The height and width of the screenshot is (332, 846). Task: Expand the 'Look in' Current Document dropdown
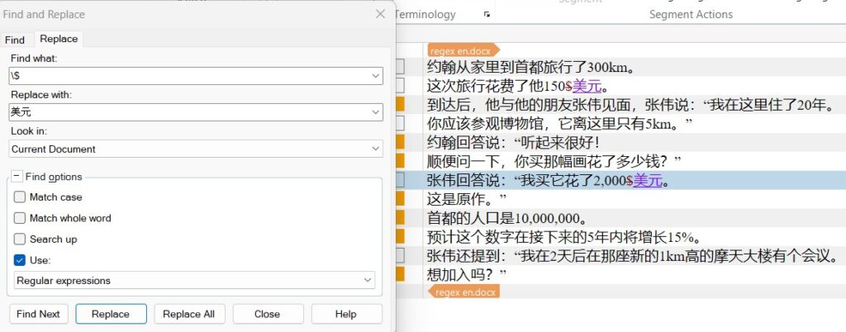pos(375,149)
